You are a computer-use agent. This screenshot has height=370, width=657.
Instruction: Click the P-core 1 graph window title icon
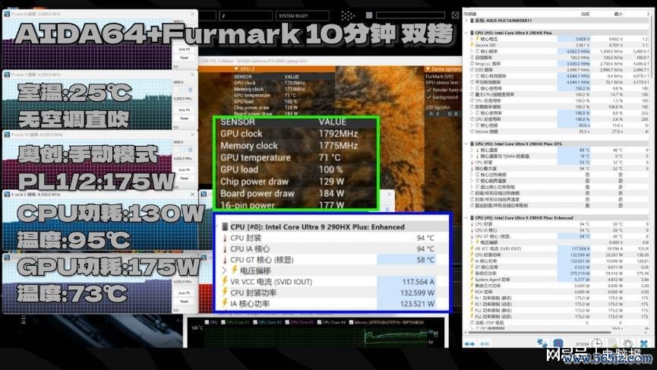click(x=7, y=74)
